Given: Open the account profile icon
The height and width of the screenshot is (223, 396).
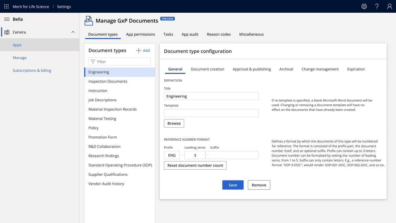Looking at the screenshot, I should 389,6.
